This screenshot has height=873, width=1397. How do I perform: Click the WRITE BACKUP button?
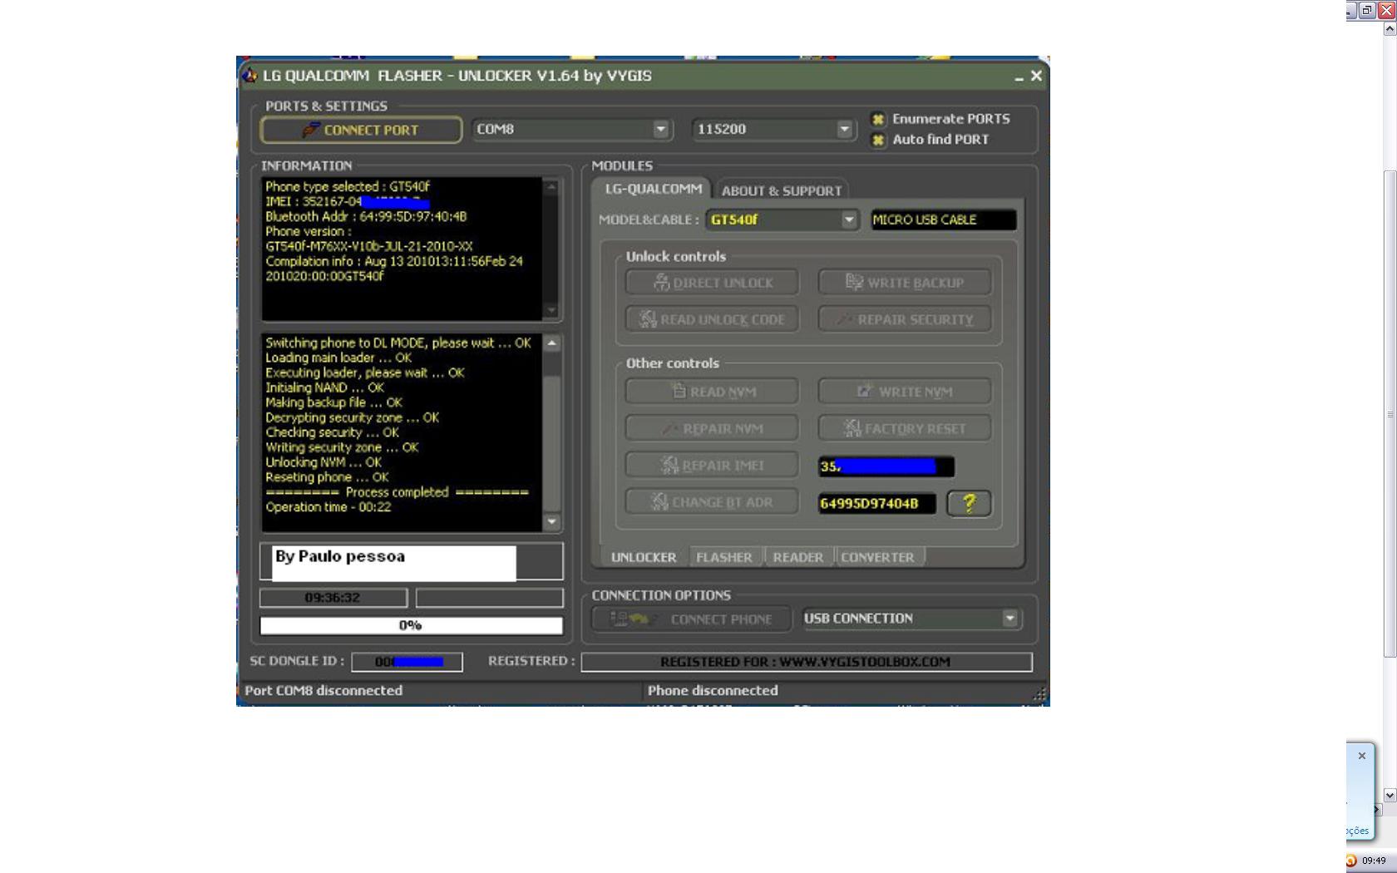[905, 283]
